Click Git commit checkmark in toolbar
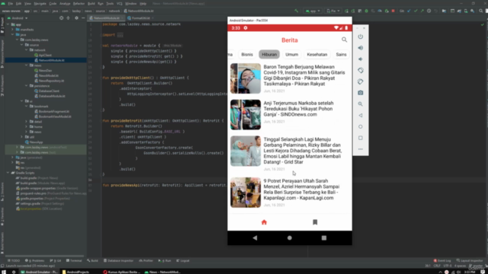Image resolution: width=488 pixels, height=274 pixels. coord(416,11)
